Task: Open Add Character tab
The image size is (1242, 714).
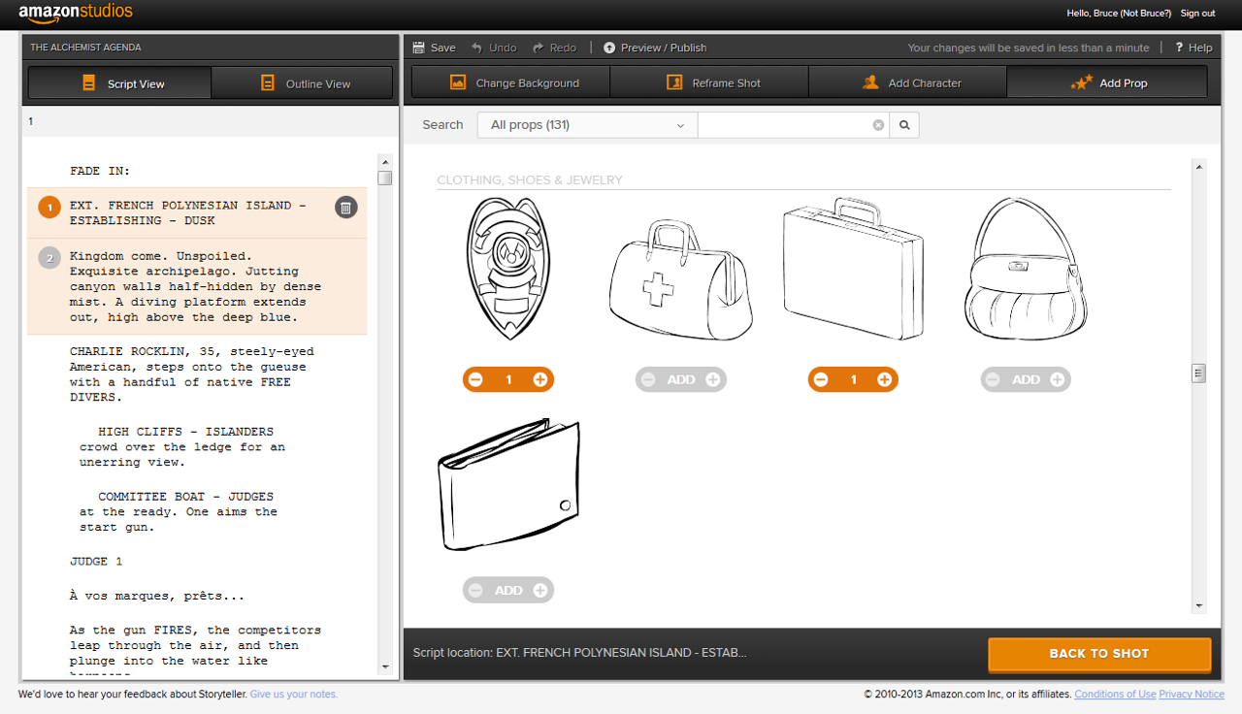Action: coord(907,82)
